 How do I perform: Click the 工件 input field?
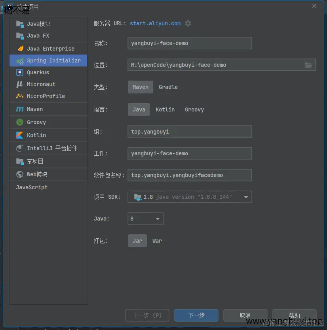click(190, 153)
